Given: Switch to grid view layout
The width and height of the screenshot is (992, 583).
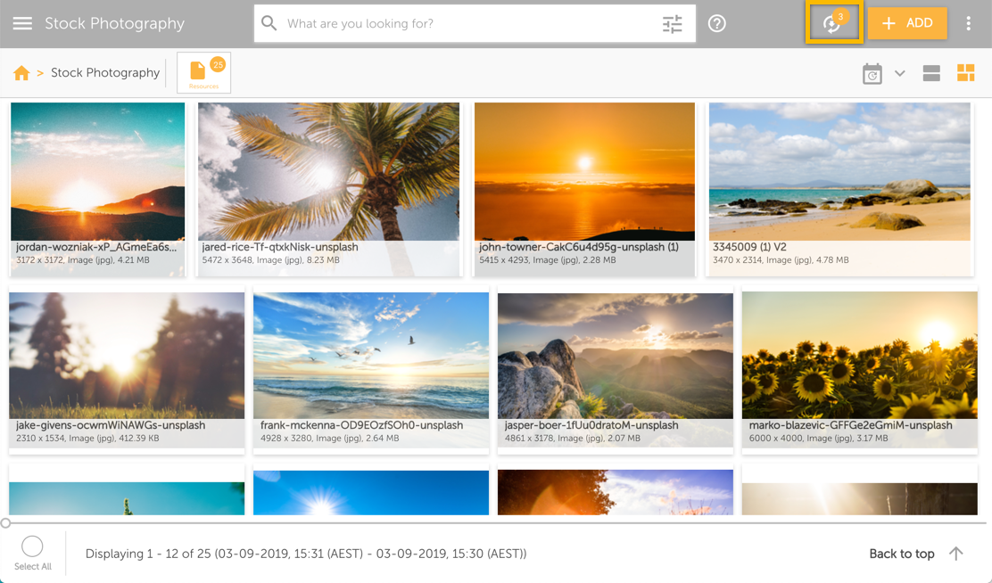Looking at the screenshot, I should pyautogui.click(x=965, y=73).
